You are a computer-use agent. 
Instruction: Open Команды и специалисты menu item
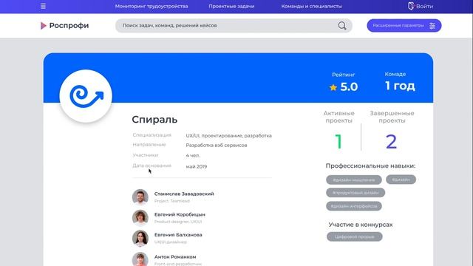(x=311, y=6)
